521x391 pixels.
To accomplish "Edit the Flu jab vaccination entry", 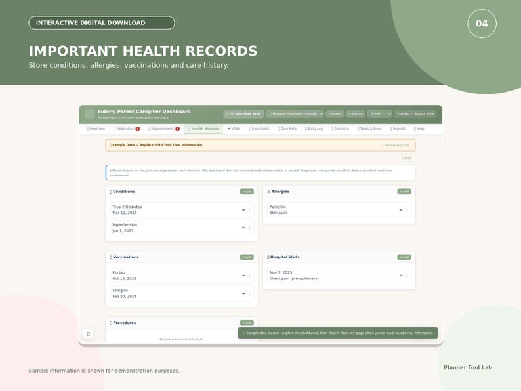I will click(x=243, y=276).
